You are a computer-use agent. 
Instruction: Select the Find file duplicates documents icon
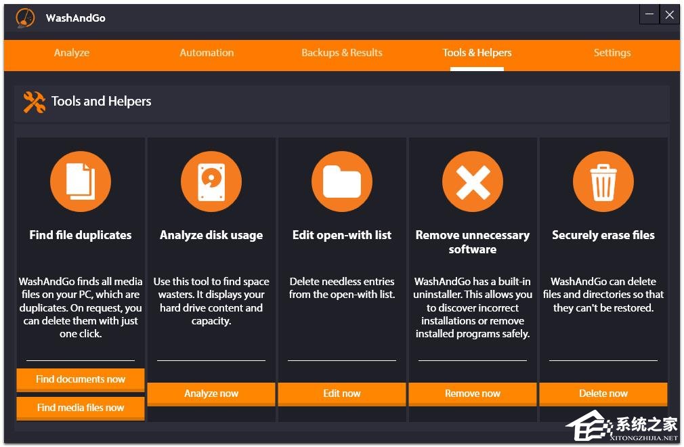(x=81, y=182)
